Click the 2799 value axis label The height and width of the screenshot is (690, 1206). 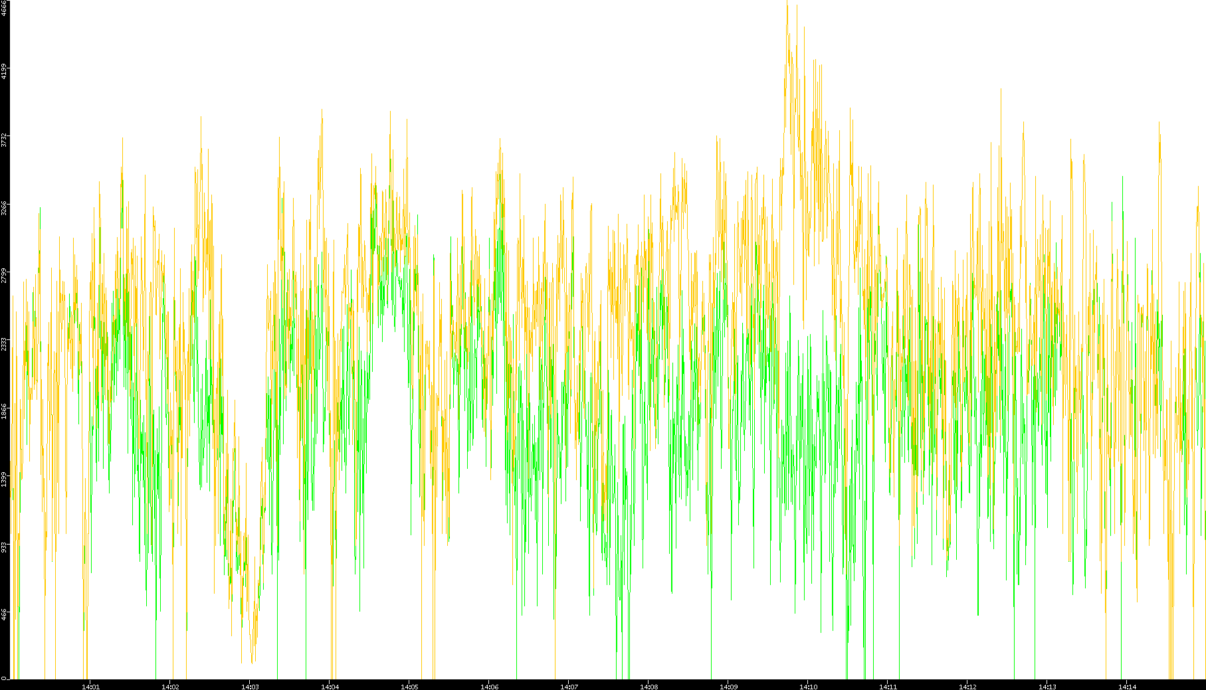pos(4,275)
